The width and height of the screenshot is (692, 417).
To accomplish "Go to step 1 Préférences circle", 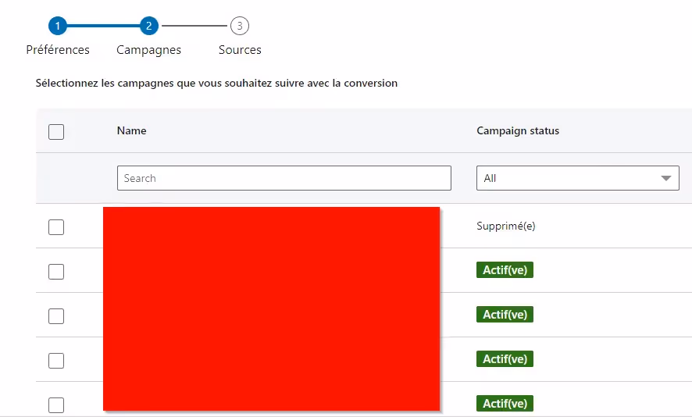I will click(x=57, y=26).
